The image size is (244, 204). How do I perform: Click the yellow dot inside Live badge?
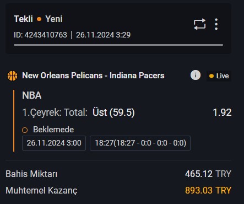point(212,76)
